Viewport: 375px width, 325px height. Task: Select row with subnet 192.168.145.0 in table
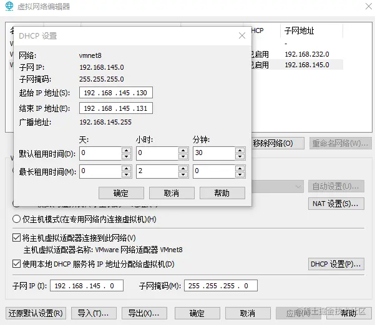(296, 65)
